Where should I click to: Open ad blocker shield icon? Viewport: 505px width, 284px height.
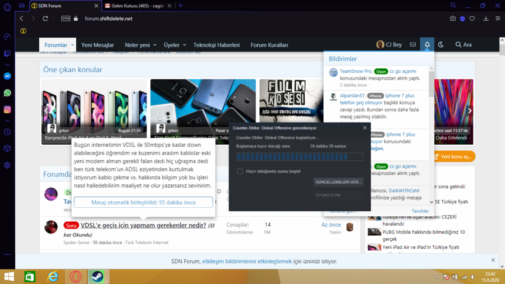462,18
